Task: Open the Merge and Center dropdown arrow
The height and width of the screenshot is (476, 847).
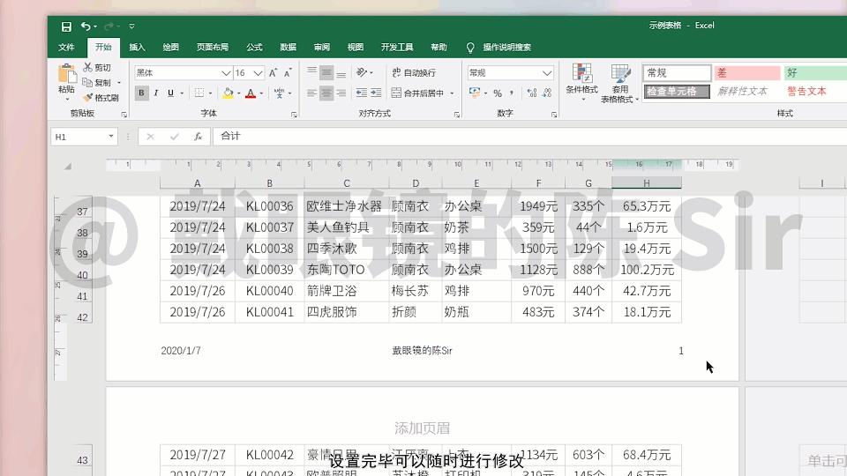Action: pos(452,93)
